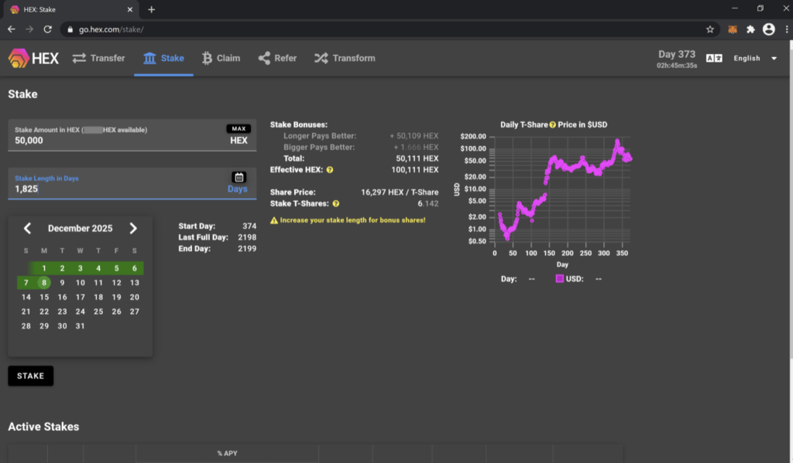Open the MetaMask fox extension
Image resolution: width=793 pixels, height=463 pixels.
pyautogui.click(x=732, y=29)
